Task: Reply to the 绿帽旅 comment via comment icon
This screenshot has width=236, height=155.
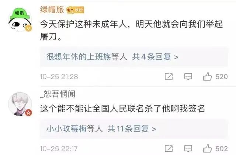Action: click(x=188, y=77)
